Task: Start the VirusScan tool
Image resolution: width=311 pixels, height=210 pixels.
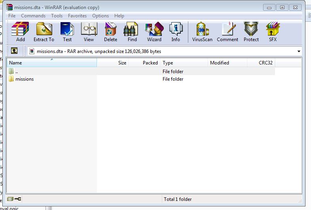Action: pos(202,32)
